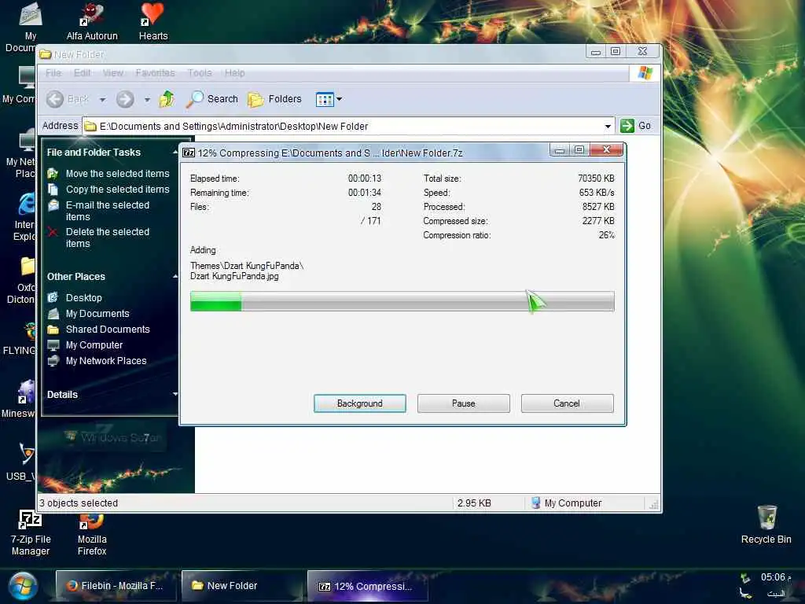Click the '70350 KB' total size value
The height and width of the screenshot is (604, 805).
pyautogui.click(x=596, y=179)
